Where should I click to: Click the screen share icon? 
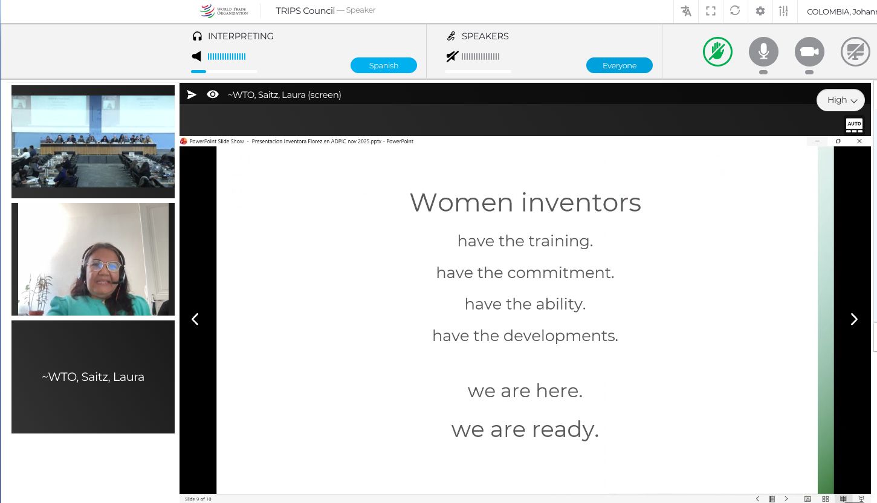855,52
